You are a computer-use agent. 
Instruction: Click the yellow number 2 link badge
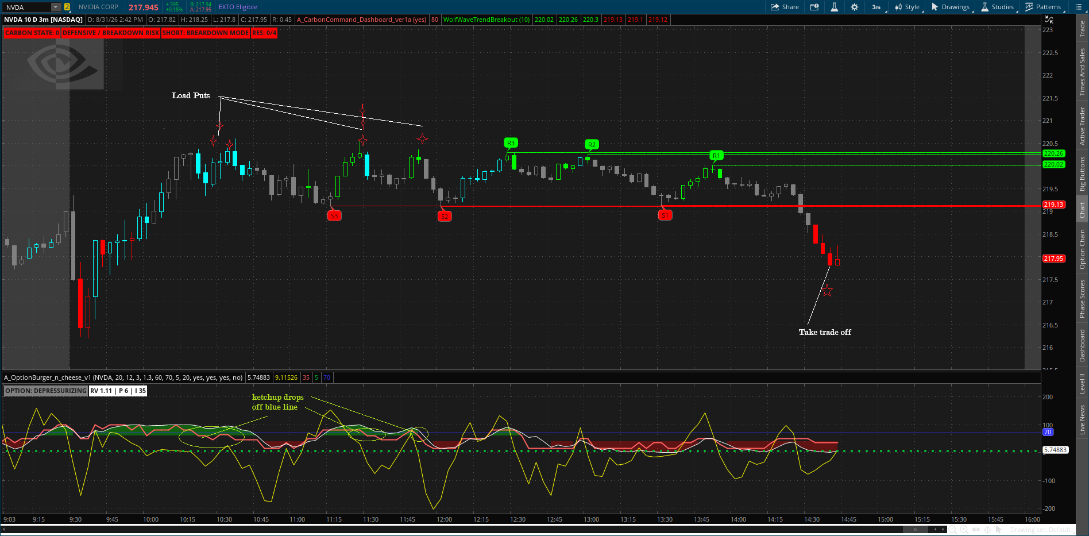coord(67,7)
